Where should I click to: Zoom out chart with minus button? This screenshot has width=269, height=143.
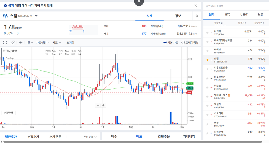98,105
